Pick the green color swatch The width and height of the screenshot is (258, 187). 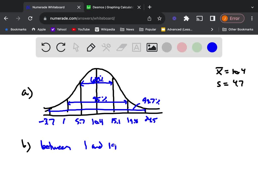click(197, 47)
